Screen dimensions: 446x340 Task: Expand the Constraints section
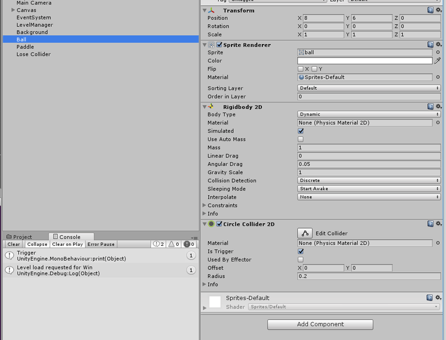(205, 206)
